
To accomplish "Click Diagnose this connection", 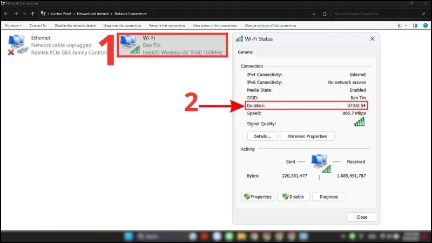I will [122, 25].
